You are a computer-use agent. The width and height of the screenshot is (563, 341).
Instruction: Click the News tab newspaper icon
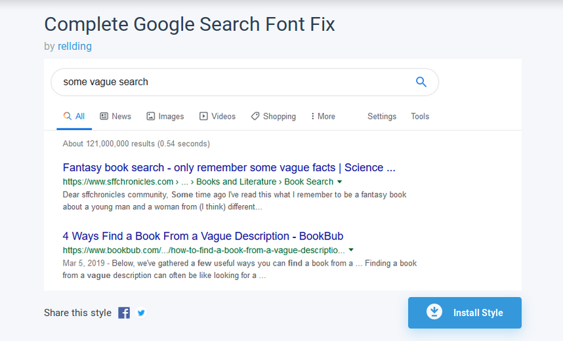[104, 116]
